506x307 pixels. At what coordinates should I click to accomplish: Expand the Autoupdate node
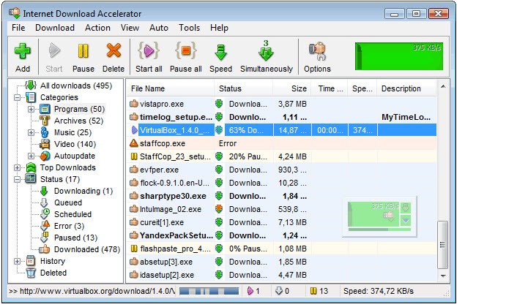click(x=31, y=156)
